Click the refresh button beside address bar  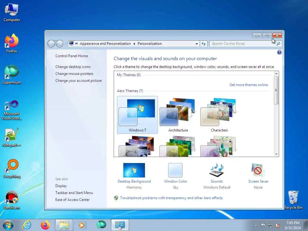tap(204, 44)
